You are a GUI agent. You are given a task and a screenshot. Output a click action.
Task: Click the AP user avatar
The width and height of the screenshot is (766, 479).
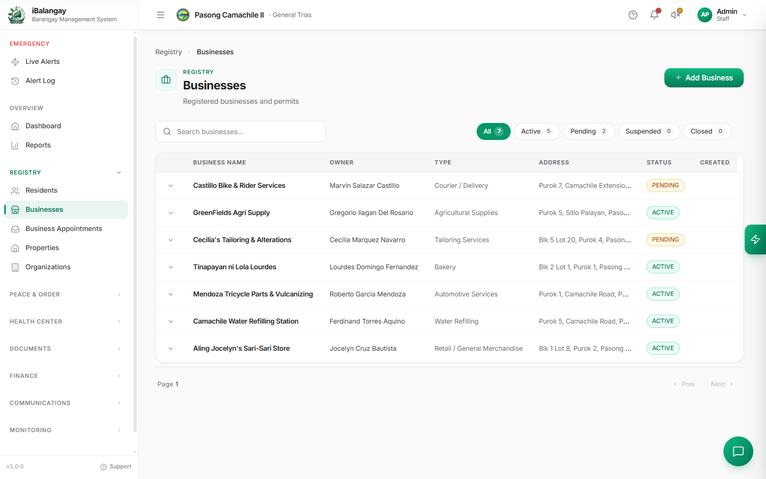[x=705, y=15]
